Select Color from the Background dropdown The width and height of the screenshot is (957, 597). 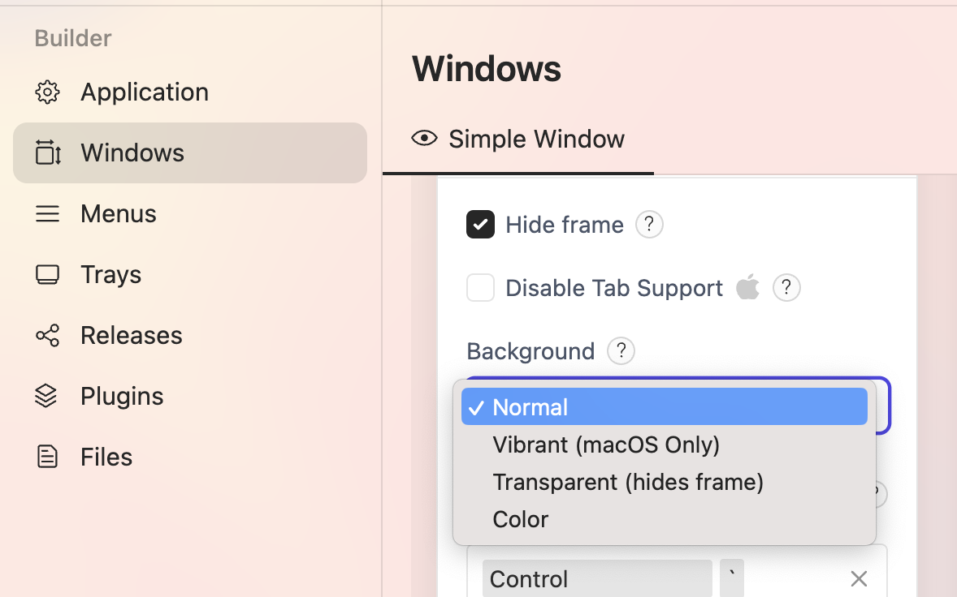click(520, 519)
